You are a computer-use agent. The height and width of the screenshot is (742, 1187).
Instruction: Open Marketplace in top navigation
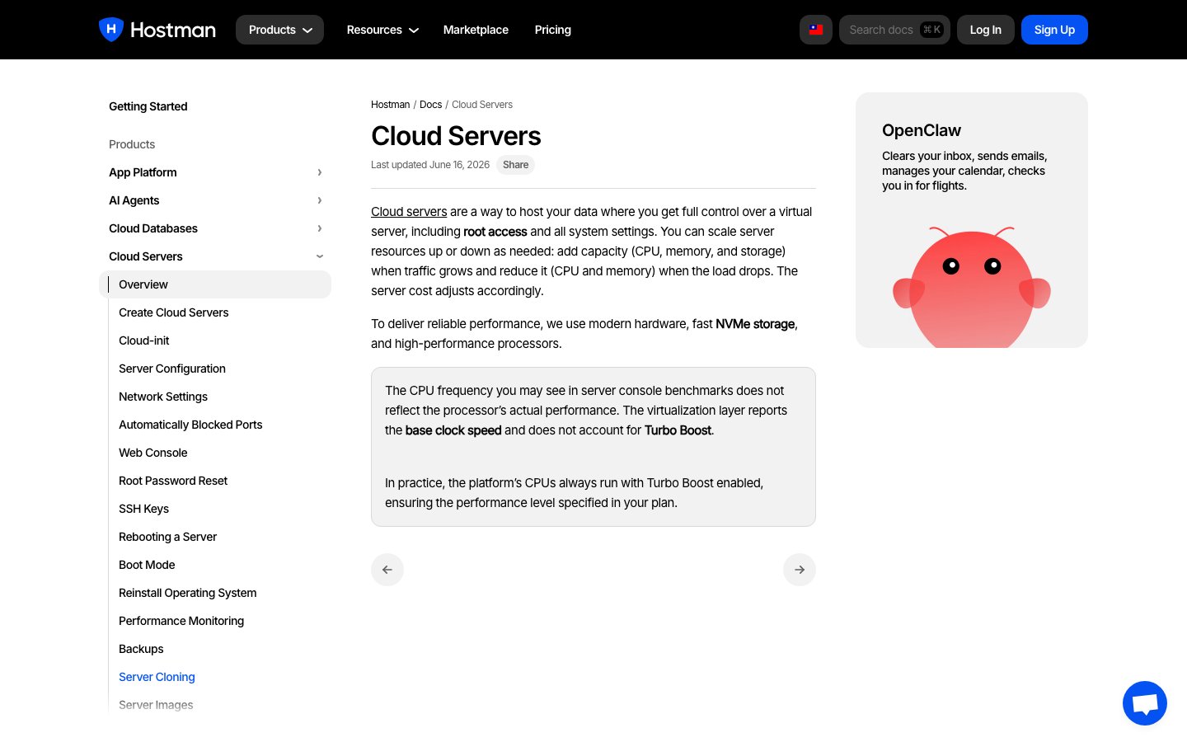coord(476,30)
